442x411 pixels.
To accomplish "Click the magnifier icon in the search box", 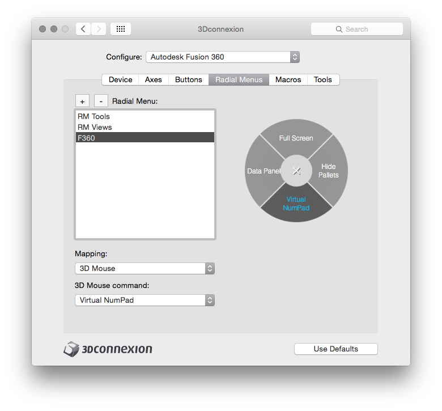I will [339, 29].
